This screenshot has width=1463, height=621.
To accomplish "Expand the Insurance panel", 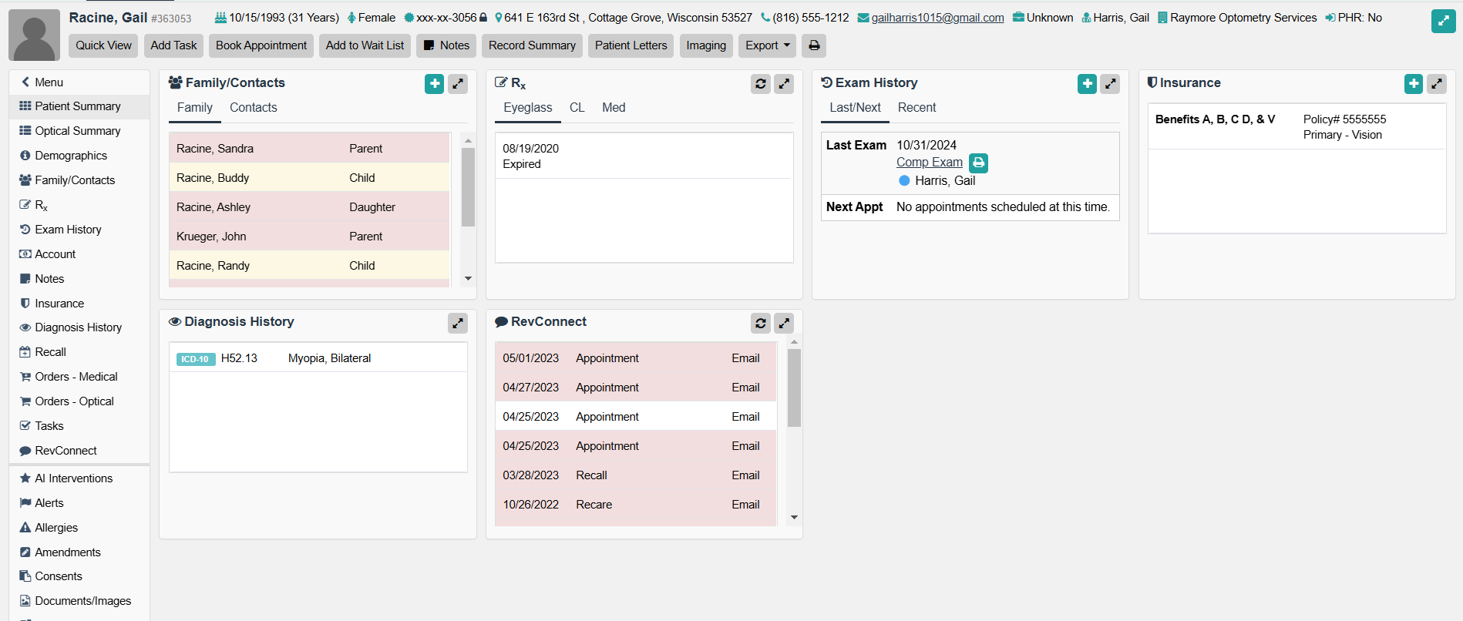I will [1437, 84].
